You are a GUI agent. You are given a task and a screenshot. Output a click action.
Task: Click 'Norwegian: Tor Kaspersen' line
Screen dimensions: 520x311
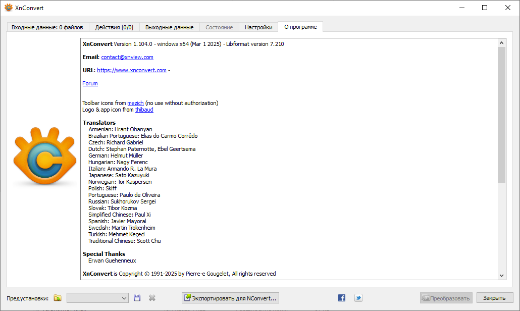[120, 182]
